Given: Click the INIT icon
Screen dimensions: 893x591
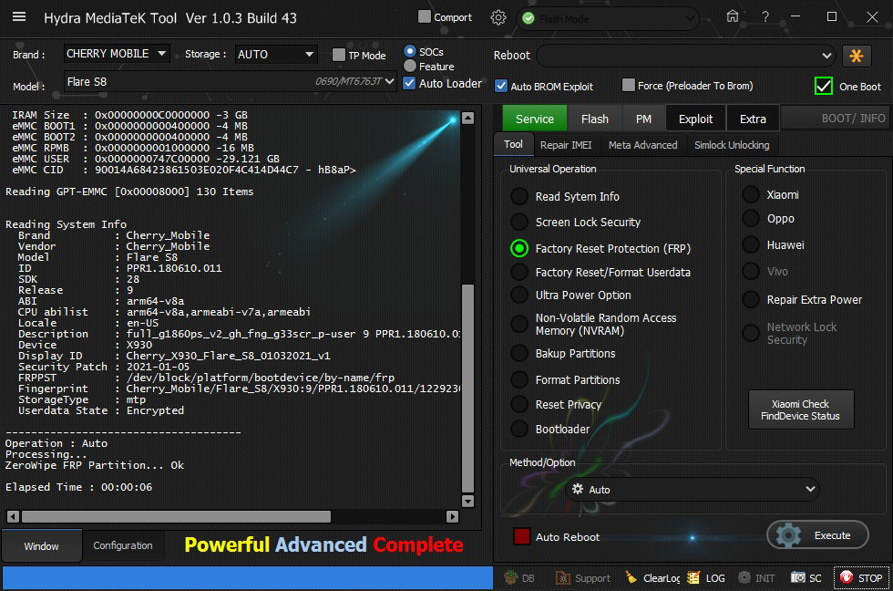Looking at the screenshot, I should (756, 578).
